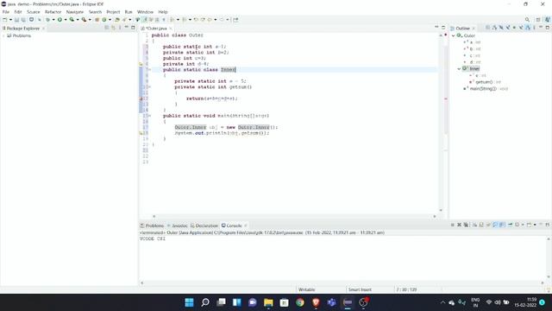This screenshot has height=311, width=552.
Task: Click the Open Type toolbar icon
Action: (116, 20)
